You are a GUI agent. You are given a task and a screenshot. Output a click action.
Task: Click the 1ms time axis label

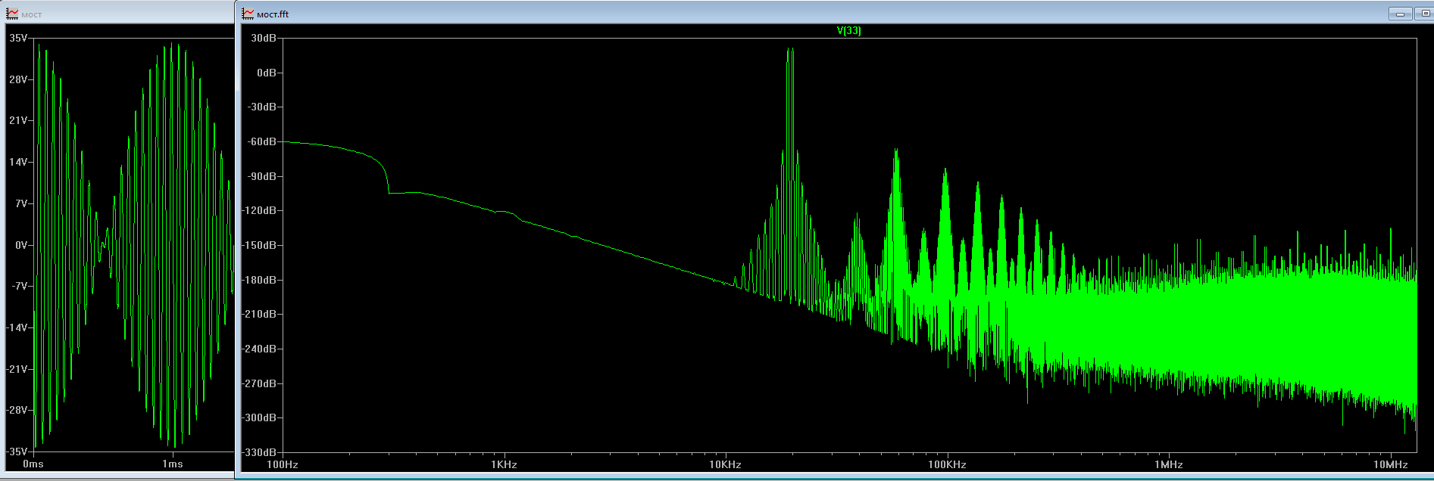[x=173, y=464]
